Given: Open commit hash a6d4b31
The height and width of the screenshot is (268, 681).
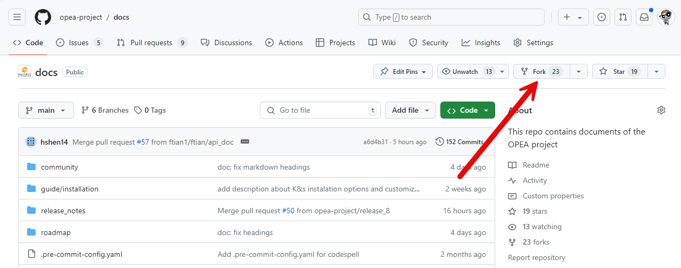Looking at the screenshot, I should click(x=375, y=142).
